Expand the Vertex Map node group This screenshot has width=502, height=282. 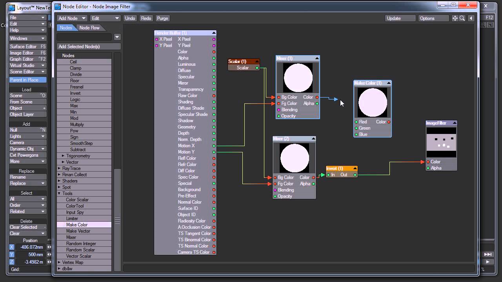point(59,262)
